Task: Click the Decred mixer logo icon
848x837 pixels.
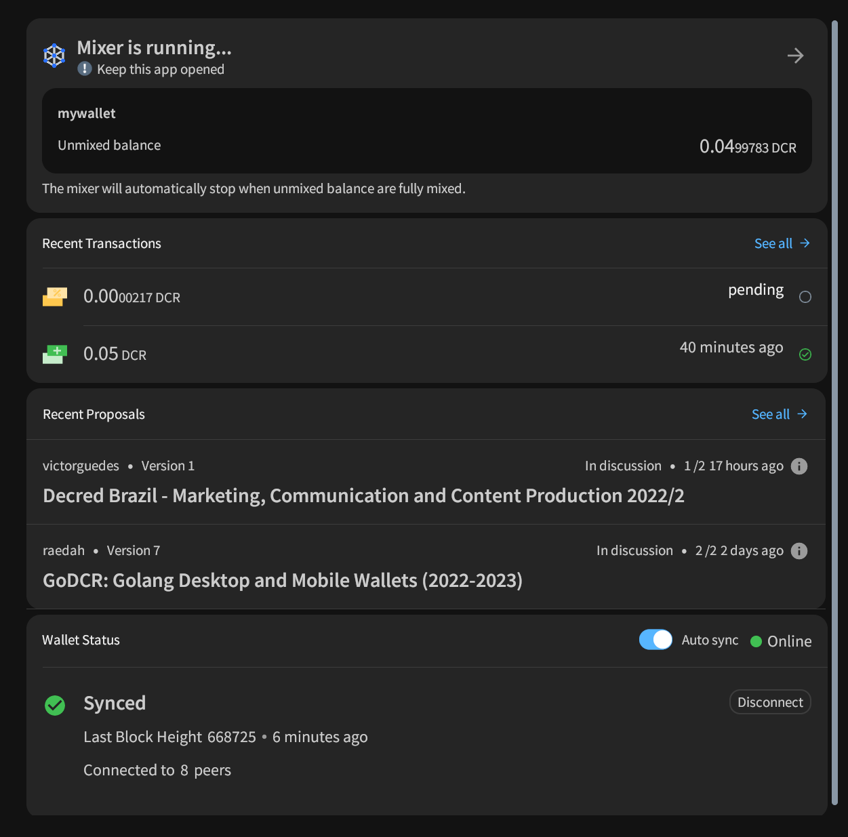Action: click(x=54, y=56)
